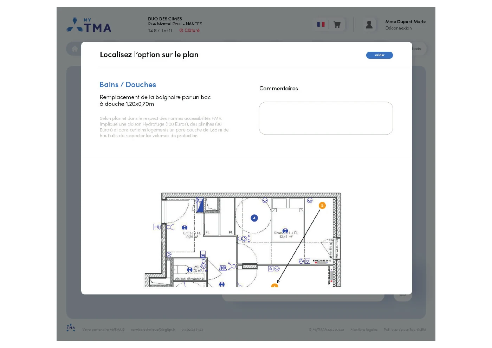
Task: Click the 'Mme Dupont Marie' user name
Action: point(405,22)
